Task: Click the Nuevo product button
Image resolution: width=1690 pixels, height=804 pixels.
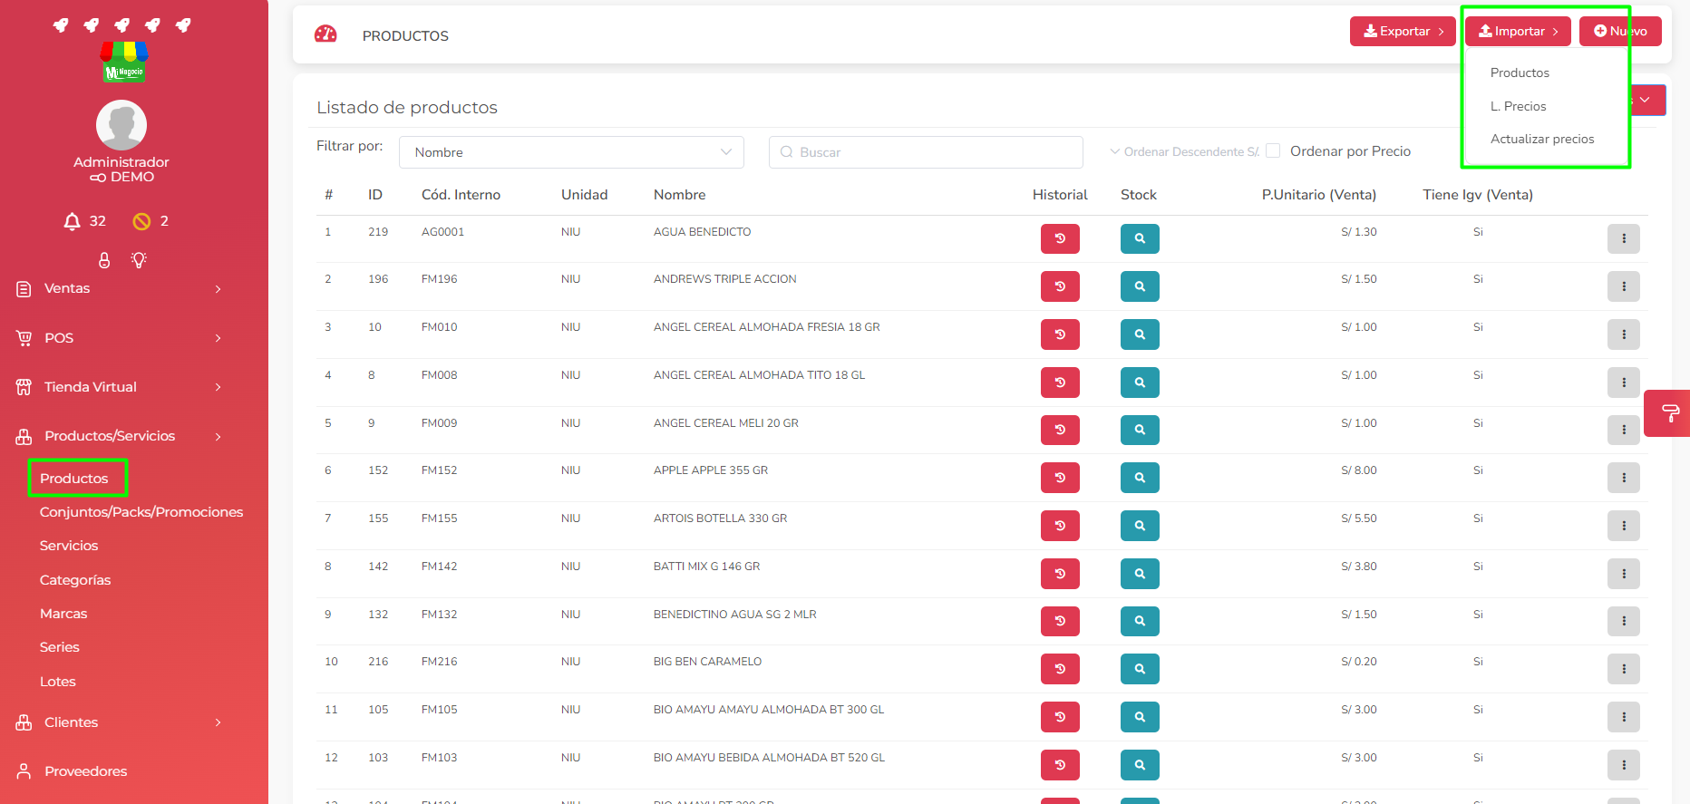Action: [1620, 31]
